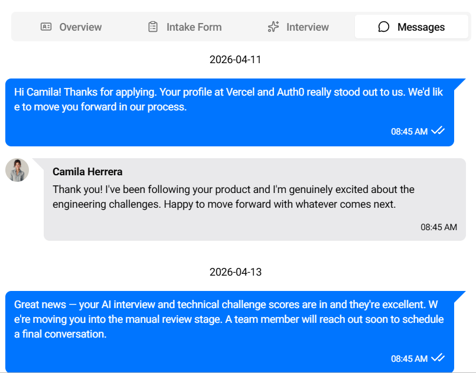Select the Messages tab
This screenshot has height=373, width=476.
click(x=412, y=27)
